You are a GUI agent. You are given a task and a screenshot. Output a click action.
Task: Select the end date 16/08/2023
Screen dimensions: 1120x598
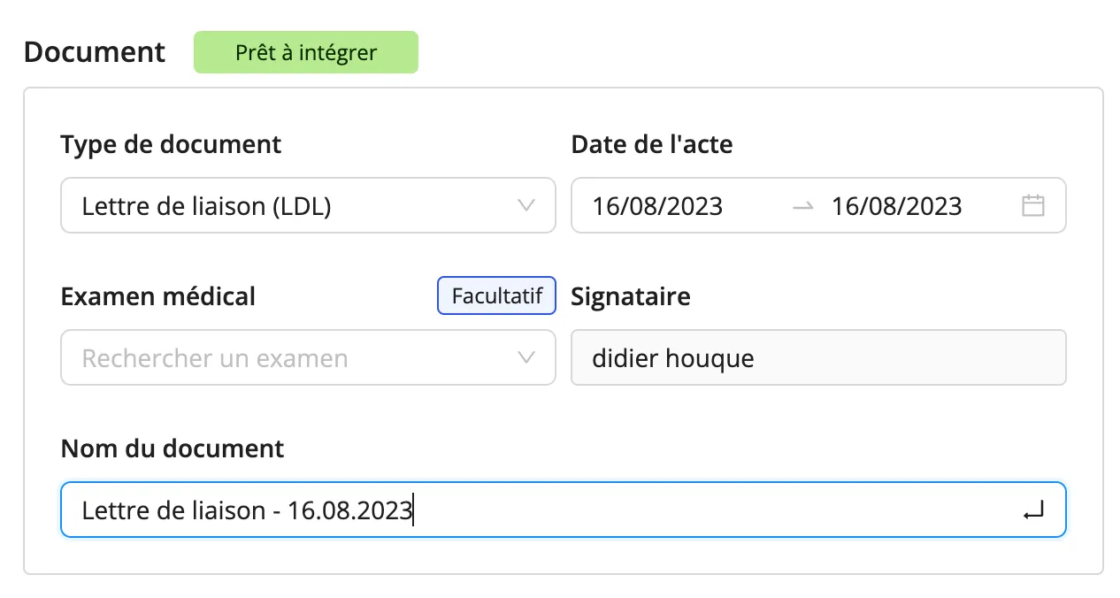point(896,206)
